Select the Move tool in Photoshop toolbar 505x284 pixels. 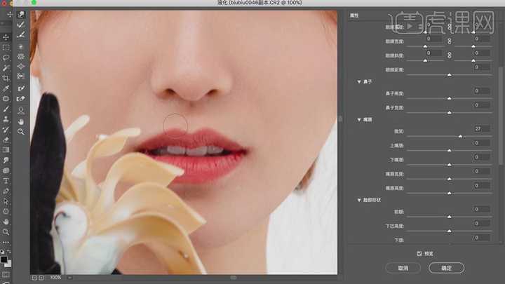coord(6,37)
